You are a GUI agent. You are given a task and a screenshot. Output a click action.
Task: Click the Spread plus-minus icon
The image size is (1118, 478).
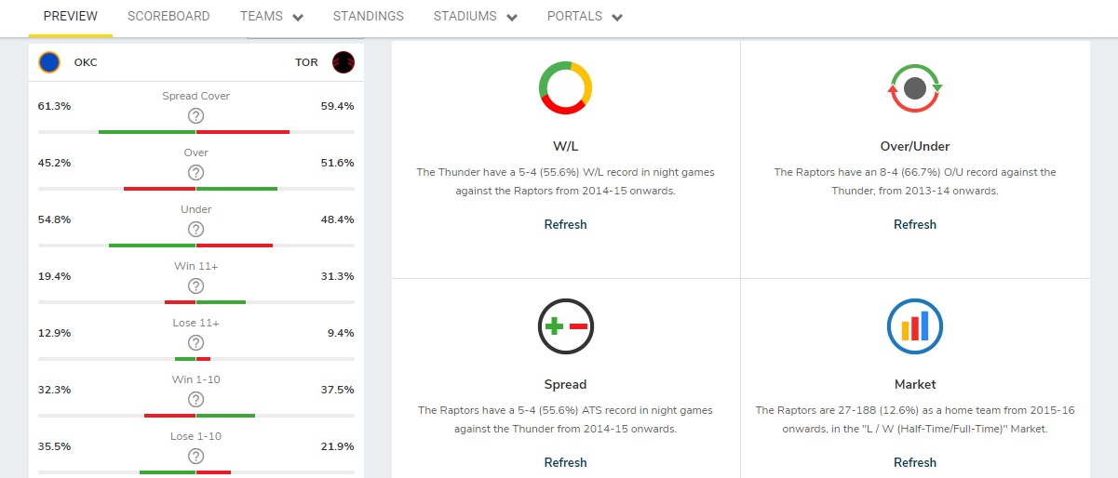click(x=565, y=326)
